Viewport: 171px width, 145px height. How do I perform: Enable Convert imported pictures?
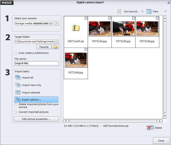[x=16, y=112]
